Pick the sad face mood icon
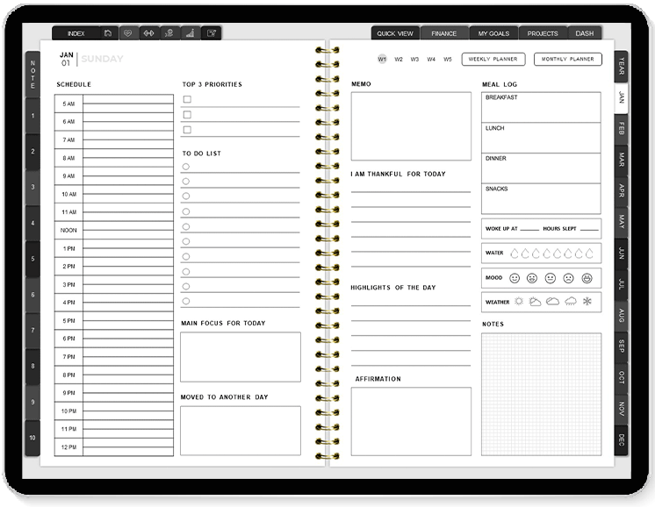 click(x=568, y=278)
